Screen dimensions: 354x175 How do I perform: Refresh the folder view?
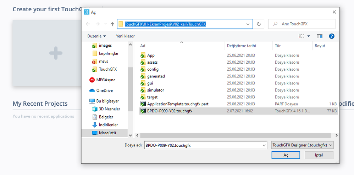click(x=259, y=24)
